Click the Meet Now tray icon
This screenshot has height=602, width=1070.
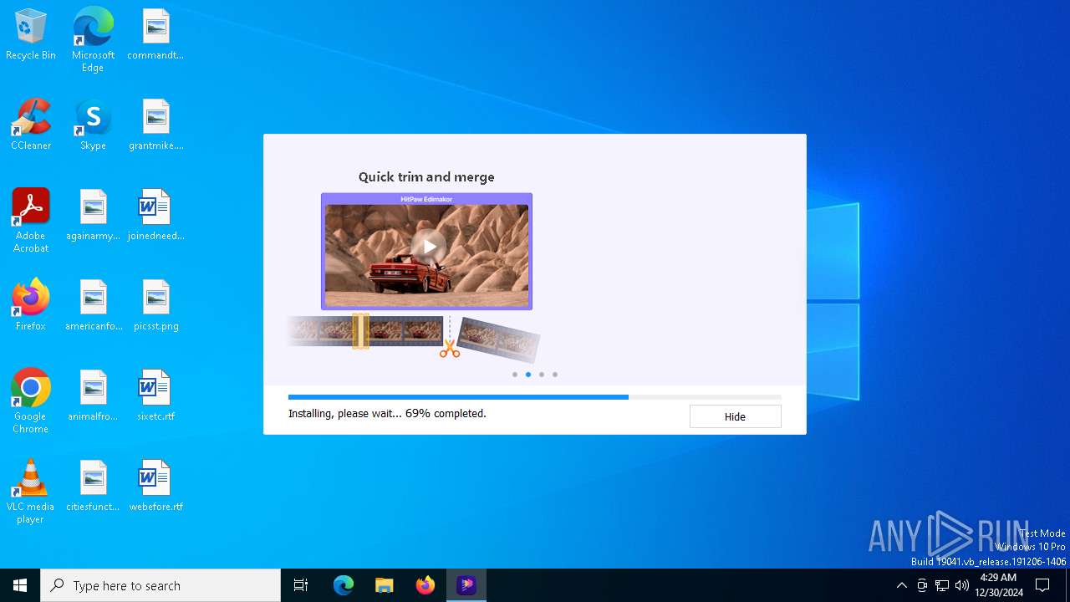[922, 585]
